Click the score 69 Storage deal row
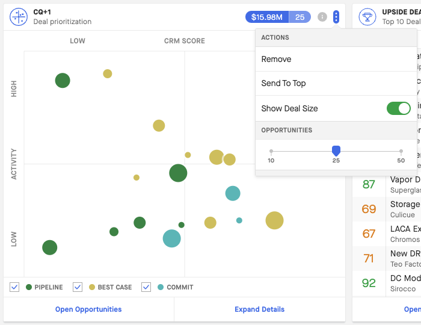421x325 pixels. [387, 209]
